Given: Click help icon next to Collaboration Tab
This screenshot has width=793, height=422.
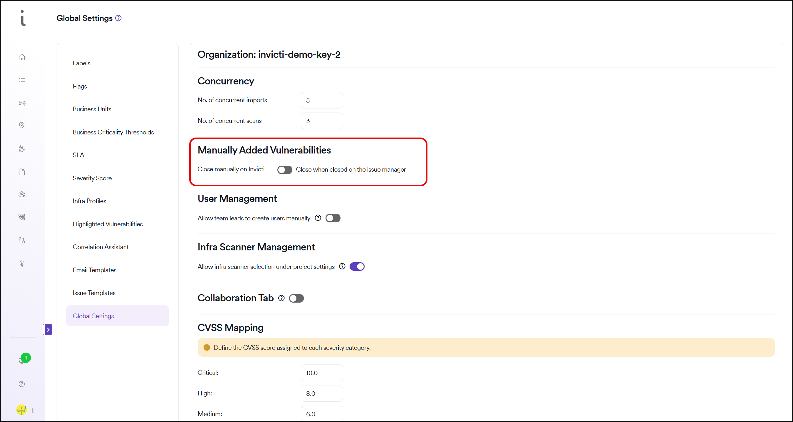Looking at the screenshot, I should tap(281, 298).
